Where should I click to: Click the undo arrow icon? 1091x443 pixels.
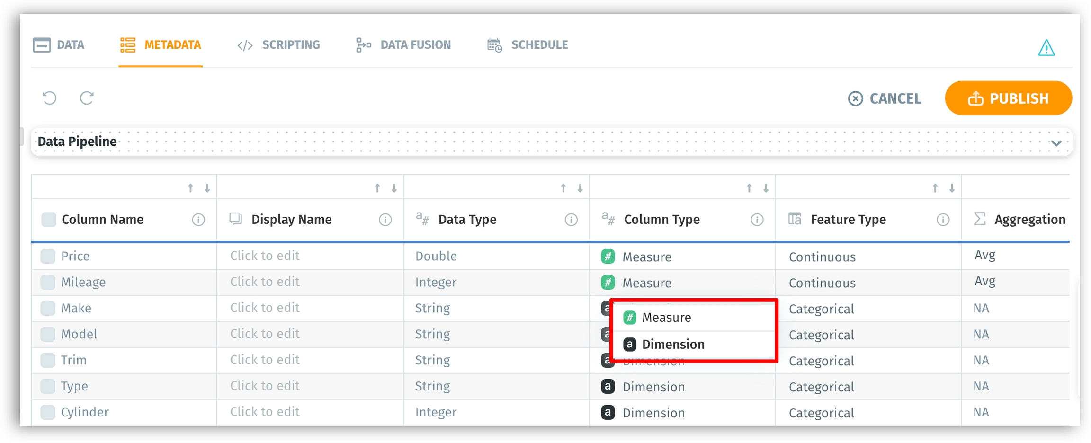pyautogui.click(x=49, y=98)
